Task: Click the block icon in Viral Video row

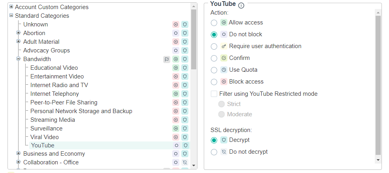Action: 176,137
